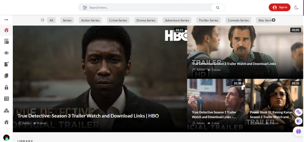Viewport: 304px width, 142px height.
Task: Select the 'All' category chip
Action: tap(51, 20)
